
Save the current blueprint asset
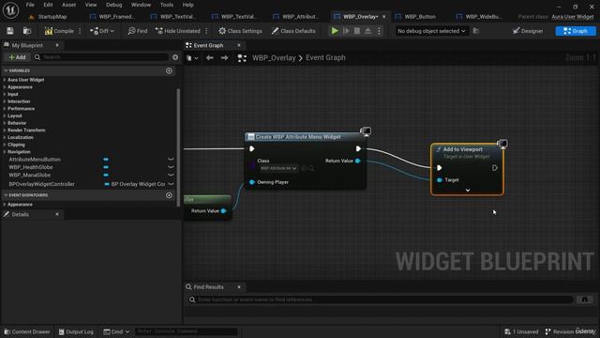pyautogui.click(x=10, y=31)
